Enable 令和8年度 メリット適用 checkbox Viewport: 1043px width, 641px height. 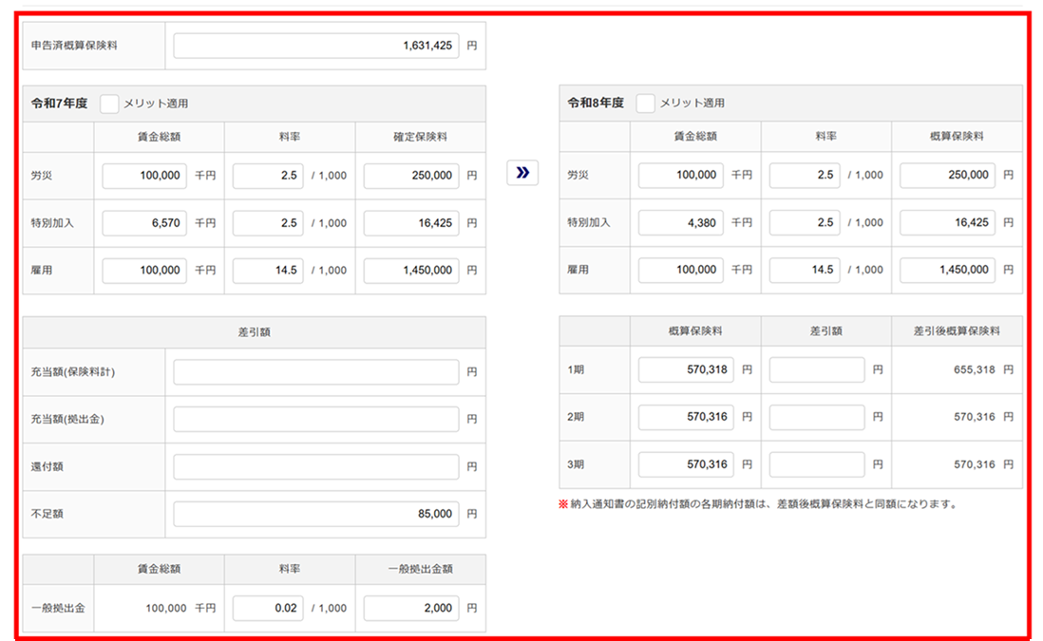[646, 103]
